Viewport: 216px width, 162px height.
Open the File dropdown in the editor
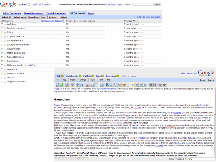[x=58, y=80]
